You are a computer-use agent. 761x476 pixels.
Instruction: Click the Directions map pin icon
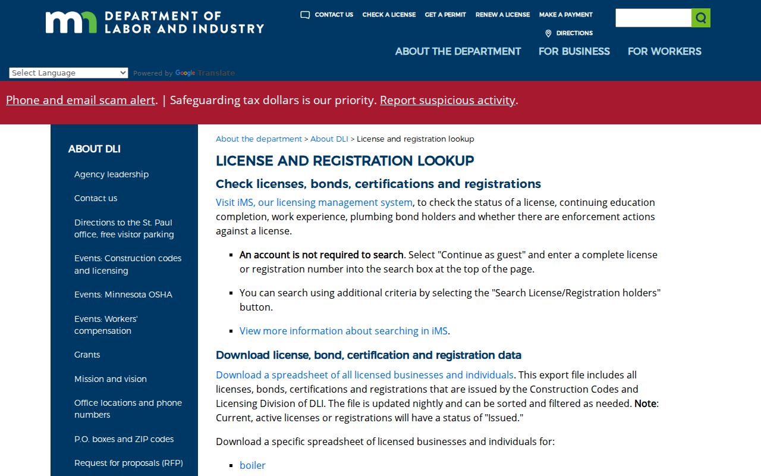coord(548,33)
